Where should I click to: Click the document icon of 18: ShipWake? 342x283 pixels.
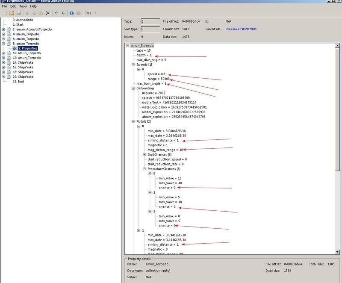(9, 72)
